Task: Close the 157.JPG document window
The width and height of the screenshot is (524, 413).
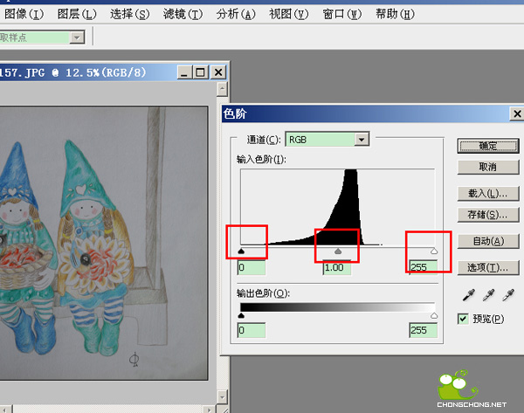Action: click(x=218, y=72)
